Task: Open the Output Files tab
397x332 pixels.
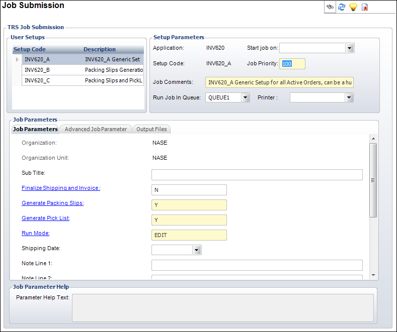Action: 151,129
